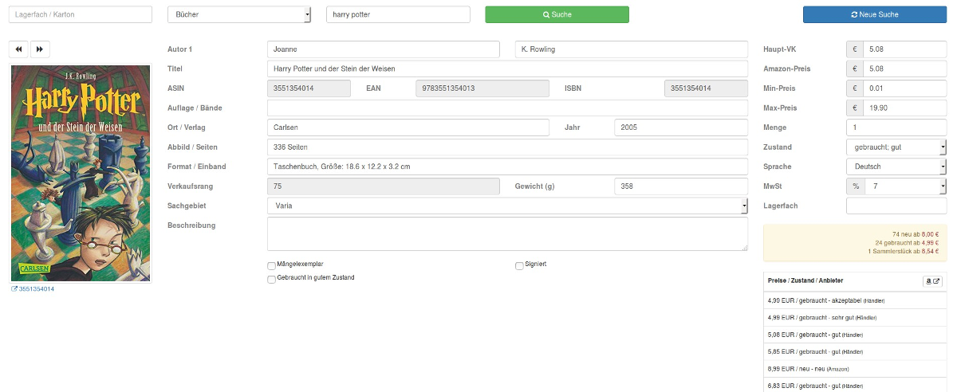Enable Gebraucht in gutem Zustand checkbox
Screen dimensions: 957x392
271,280
